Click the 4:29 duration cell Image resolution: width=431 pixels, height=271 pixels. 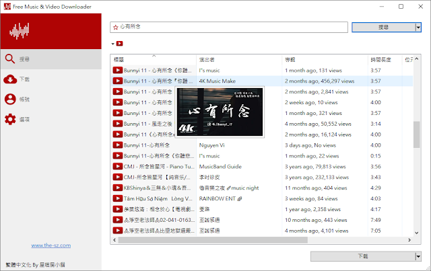[376, 188]
